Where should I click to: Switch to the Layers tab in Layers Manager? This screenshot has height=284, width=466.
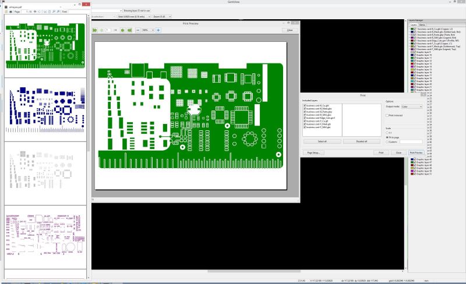[414, 25]
